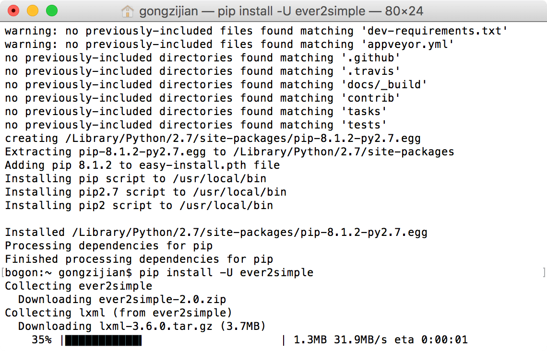Click the 'bogon:~ gongzijian$' prompt
This screenshot has width=547, height=351.
coord(68,272)
